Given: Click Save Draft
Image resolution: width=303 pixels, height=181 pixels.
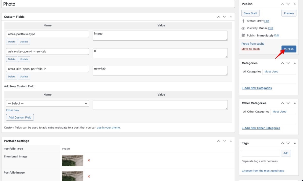Looking at the screenshot, I should [x=250, y=13].
